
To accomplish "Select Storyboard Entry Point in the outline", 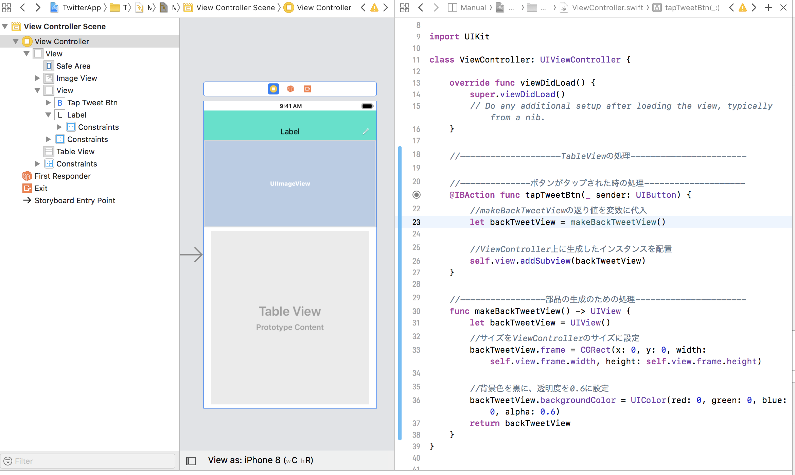I will (75, 200).
